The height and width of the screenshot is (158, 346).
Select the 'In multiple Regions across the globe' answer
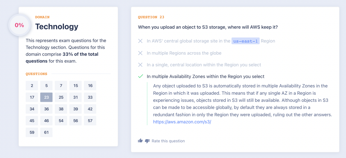coord(184,53)
